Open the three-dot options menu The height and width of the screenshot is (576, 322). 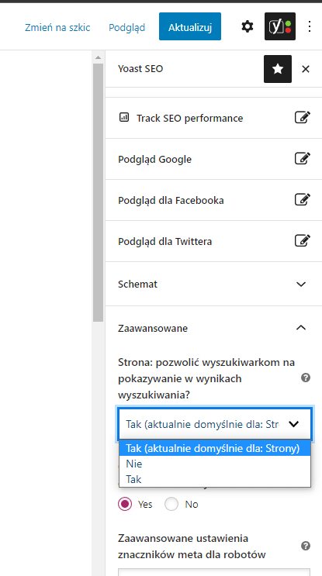[310, 26]
